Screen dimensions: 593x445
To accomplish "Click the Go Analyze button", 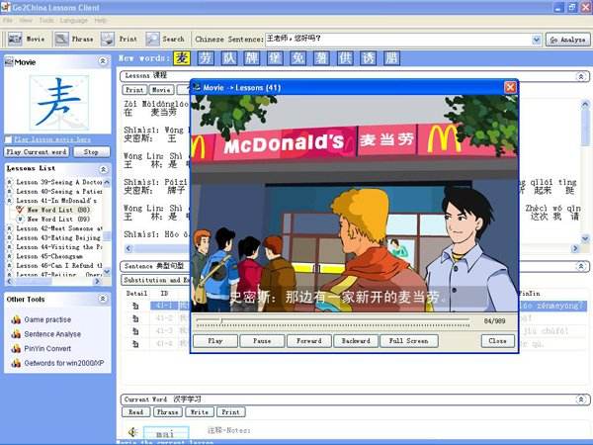I will point(567,40).
